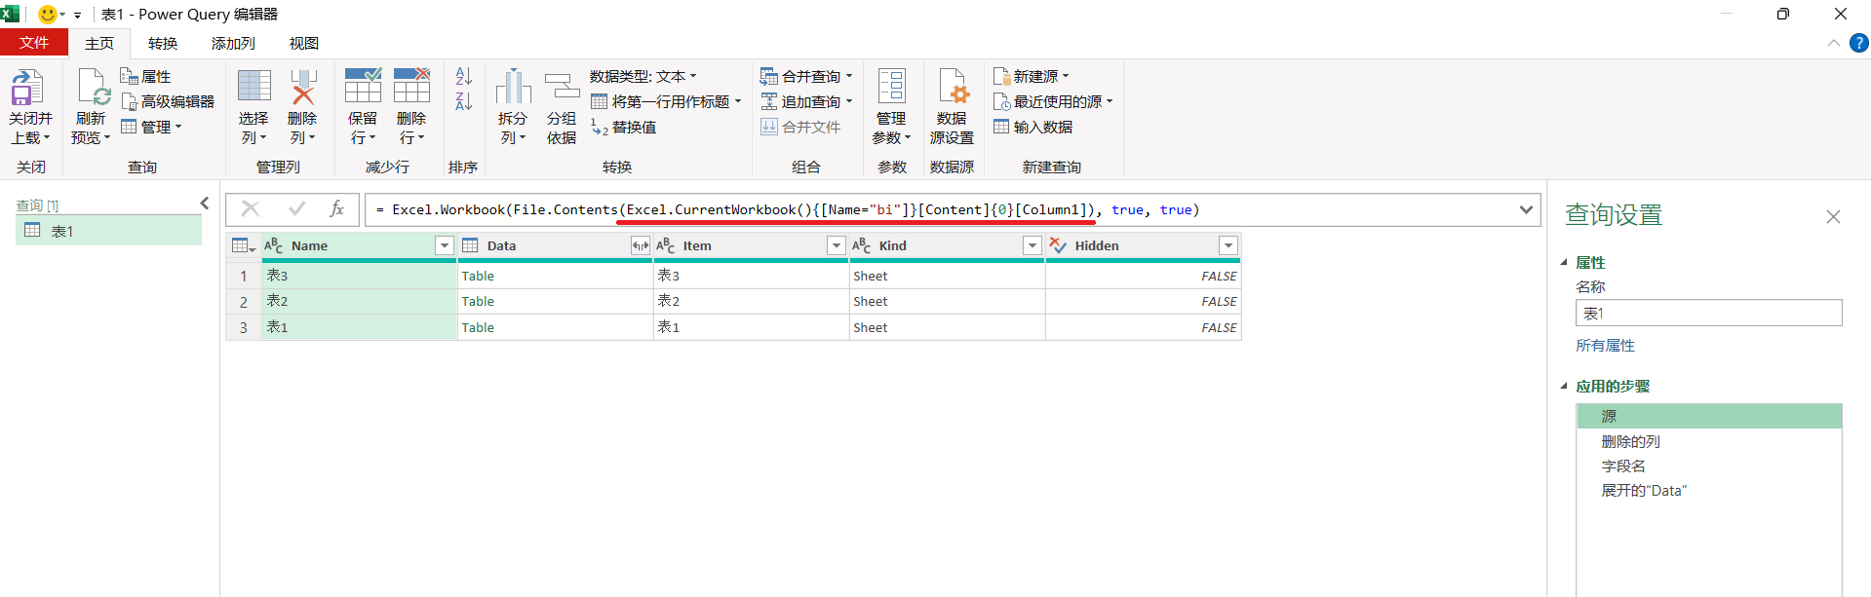1871x597 pixels.
Task: Expand the formula bar with the chevron
Action: 1526,209
